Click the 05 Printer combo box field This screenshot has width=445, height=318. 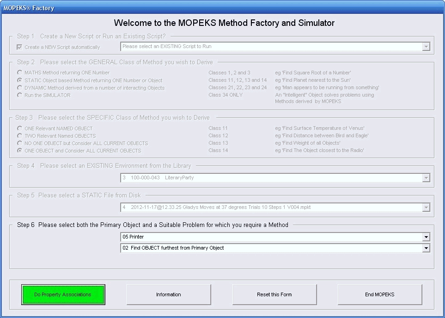point(275,237)
